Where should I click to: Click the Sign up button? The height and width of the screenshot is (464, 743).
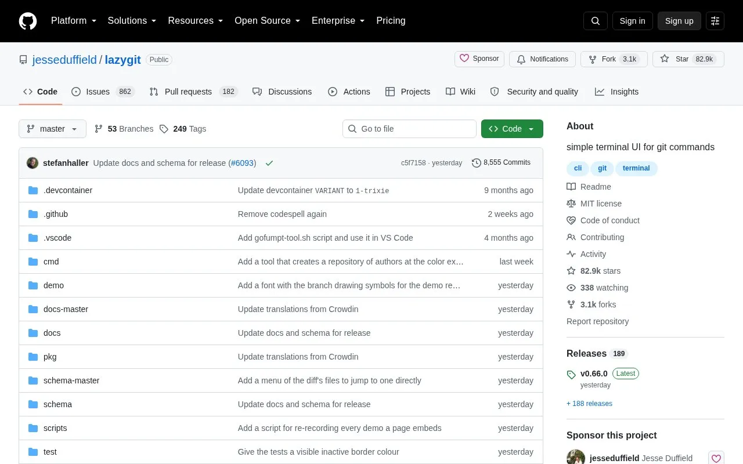tap(679, 21)
